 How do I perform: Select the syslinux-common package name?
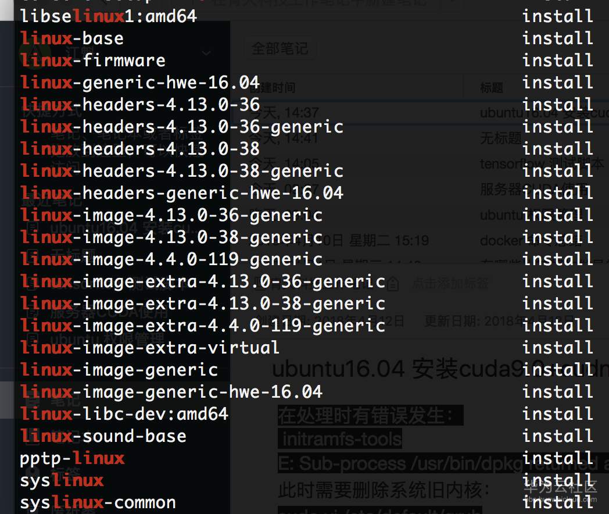[98, 504]
